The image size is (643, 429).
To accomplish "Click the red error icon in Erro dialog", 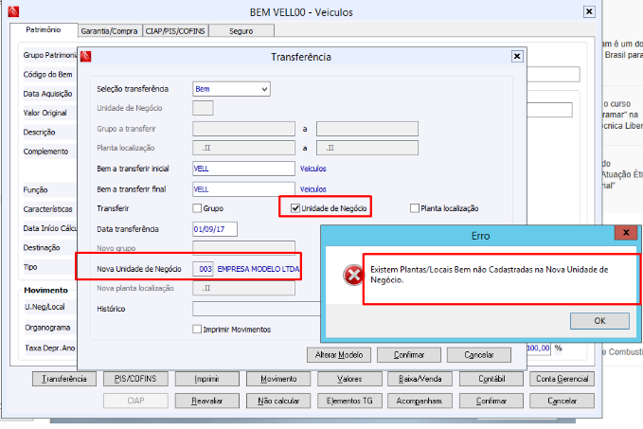I will coord(353,275).
